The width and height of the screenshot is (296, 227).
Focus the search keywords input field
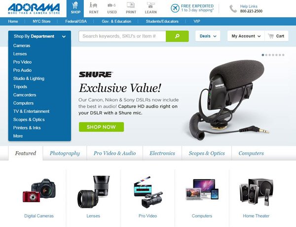click(122, 36)
